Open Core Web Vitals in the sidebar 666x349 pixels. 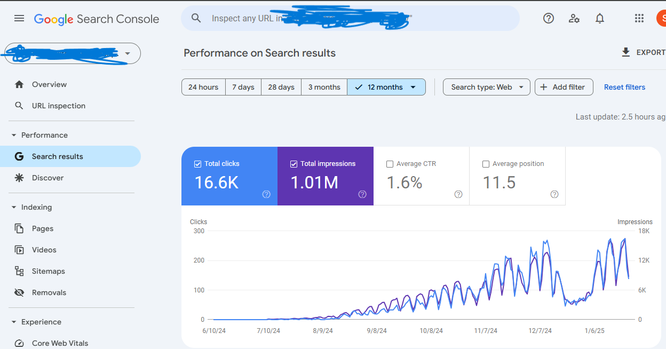pos(70,343)
